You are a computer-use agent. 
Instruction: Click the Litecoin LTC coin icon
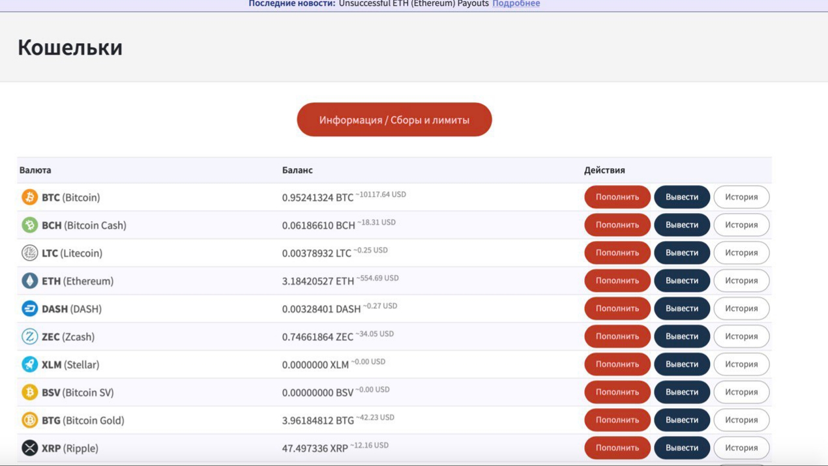coord(30,253)
